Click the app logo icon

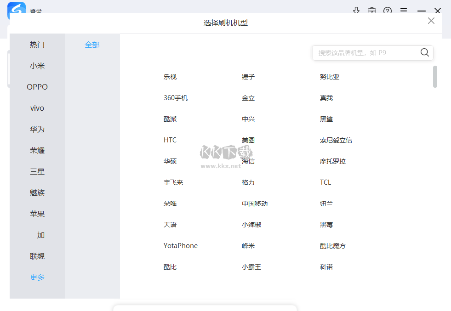(x=17, y=9)
